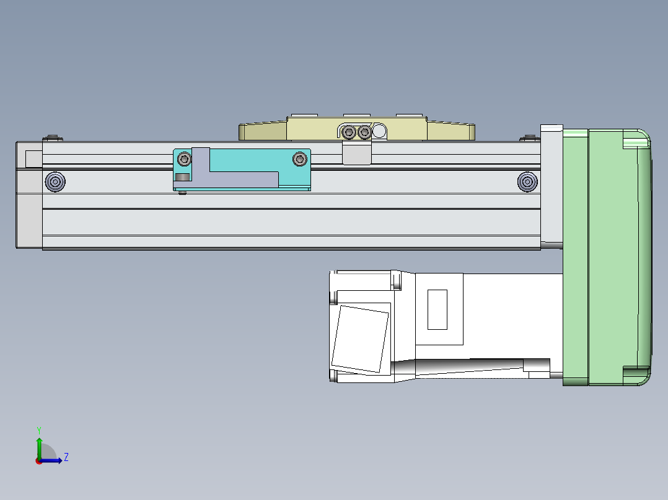Viewport: 668px width, 500px height.
Task: Select the round bolt at rail's left end
Action: click(55, 182)
